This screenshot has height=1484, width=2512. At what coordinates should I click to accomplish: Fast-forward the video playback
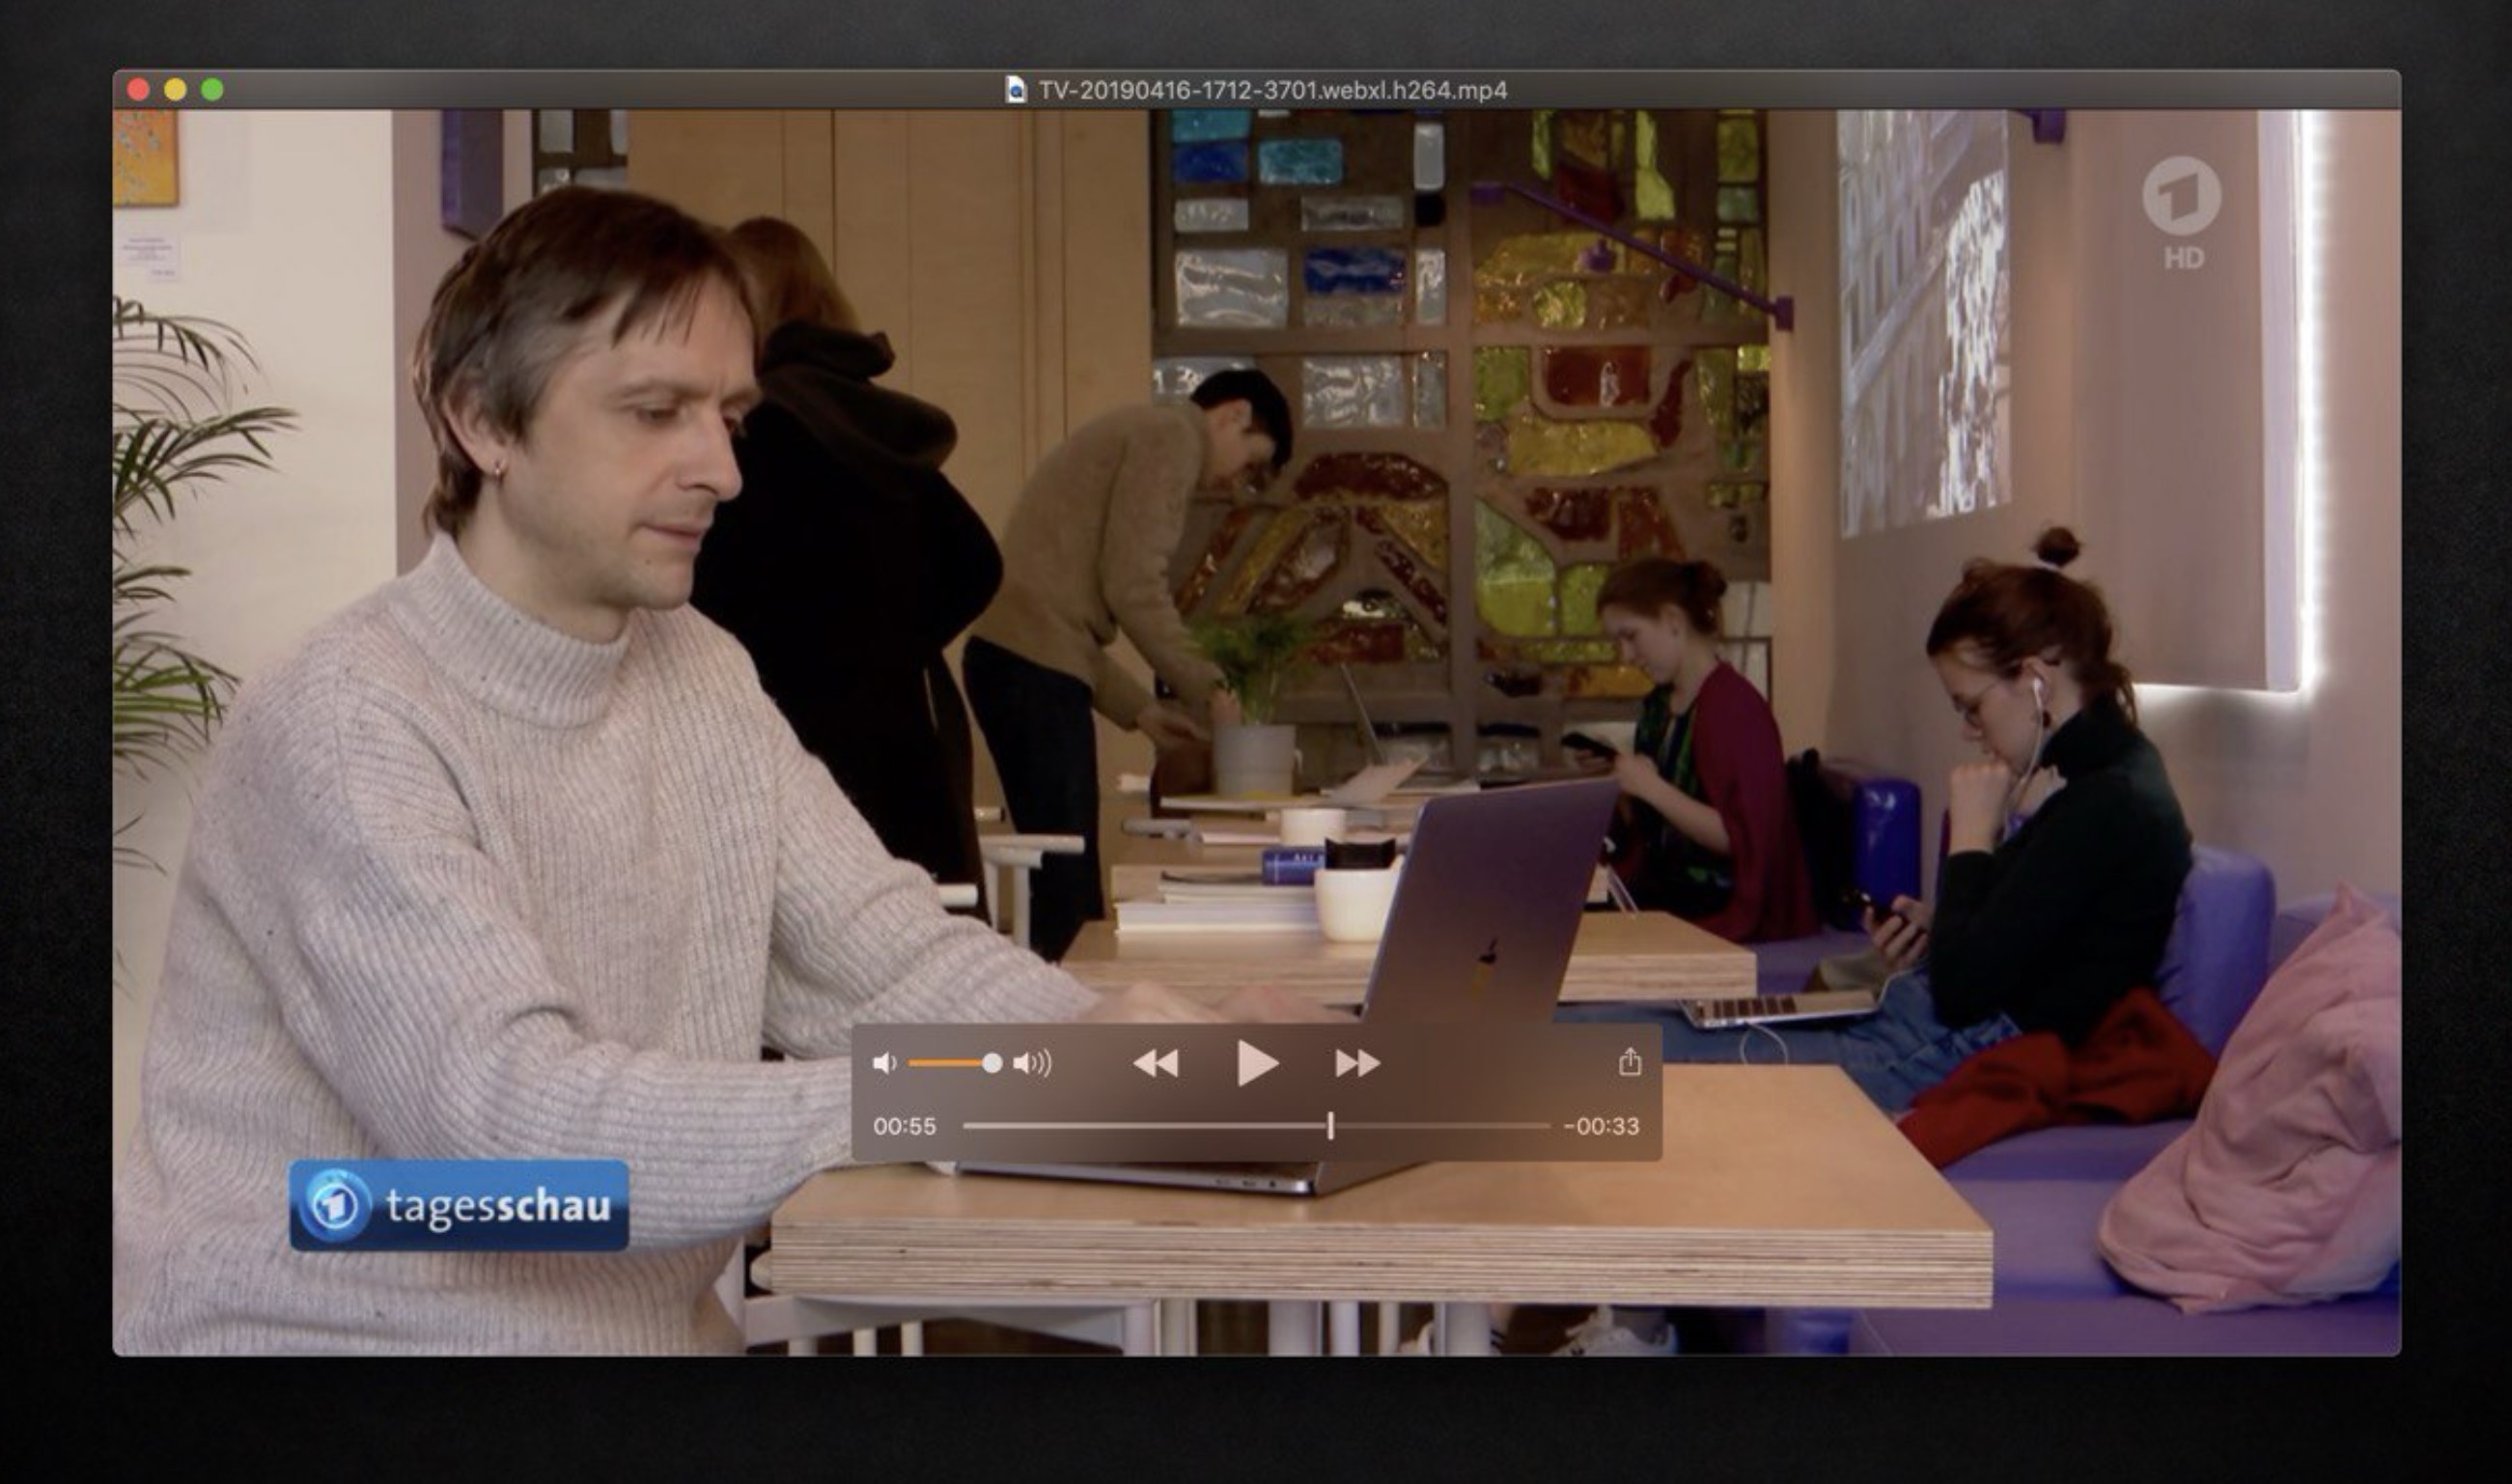coord(1357,1063)
